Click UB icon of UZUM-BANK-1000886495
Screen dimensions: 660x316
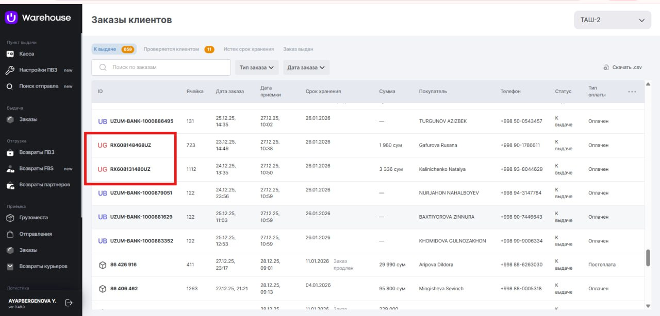click(x=103, y=121)
